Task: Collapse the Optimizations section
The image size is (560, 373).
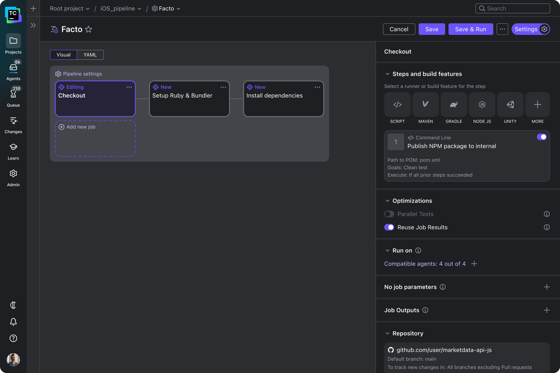Action: [x=387, y=201]
